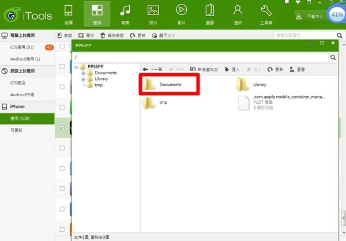Collapse the PPSSPP root tree node
The image size is (346, 241).
coord(76,67)
